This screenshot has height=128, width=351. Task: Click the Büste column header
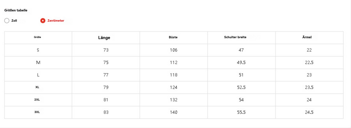pyautogui.click(x=173, y=37)
